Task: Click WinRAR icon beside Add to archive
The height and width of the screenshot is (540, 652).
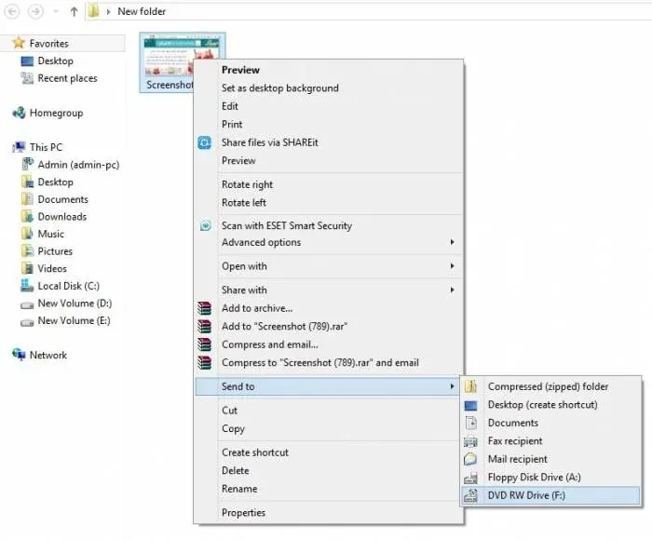Action: click(x=205, y=308)
